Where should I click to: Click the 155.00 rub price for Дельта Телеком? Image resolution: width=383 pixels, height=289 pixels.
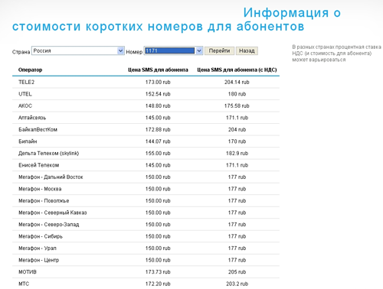coord(158,153)
